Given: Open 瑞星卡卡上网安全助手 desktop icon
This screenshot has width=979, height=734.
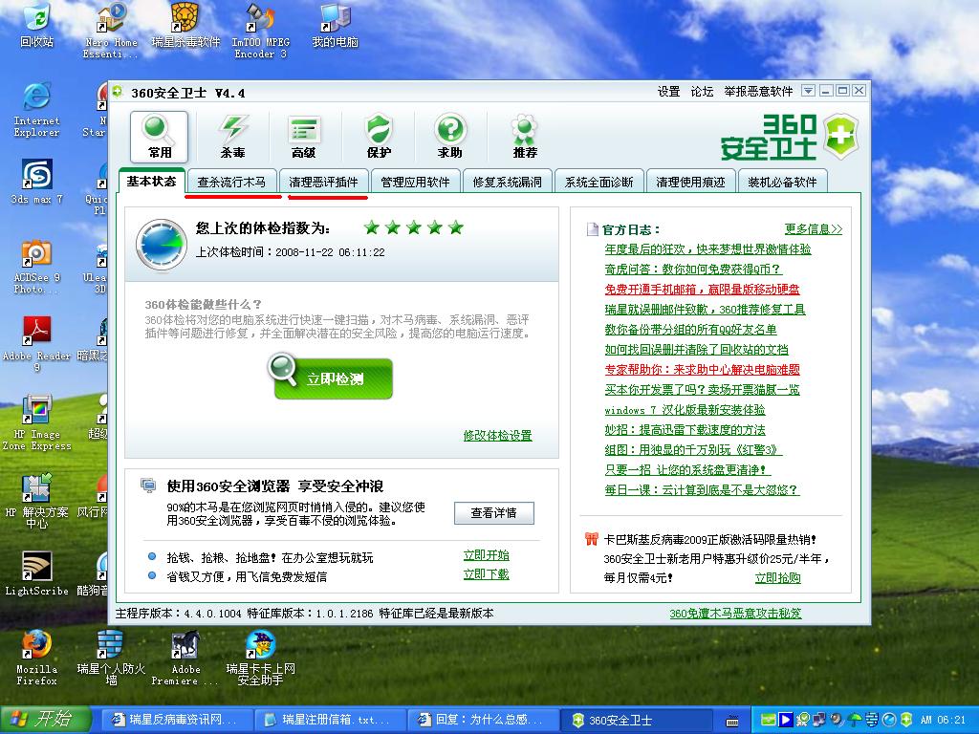Looking at the screenshot, I should pyautogui.click(x=260, y=658).
